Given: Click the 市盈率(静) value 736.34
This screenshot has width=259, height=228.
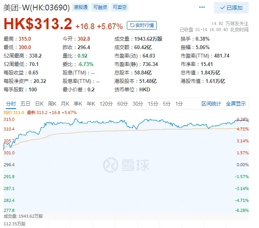Looking at the screenshot, I should tap(150, 64).
